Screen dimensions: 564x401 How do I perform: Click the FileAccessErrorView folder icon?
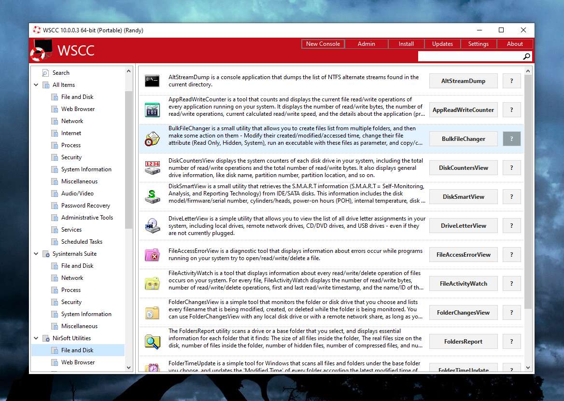point(152,255)
